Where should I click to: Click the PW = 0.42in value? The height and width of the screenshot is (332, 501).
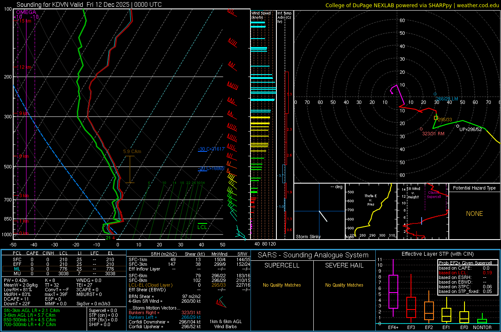pos(16,280)
